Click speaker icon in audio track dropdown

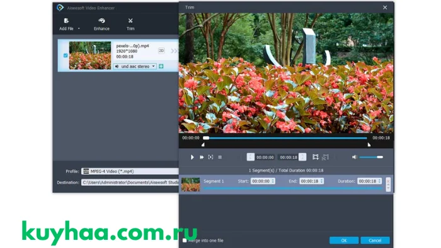(x=117, y=66)
